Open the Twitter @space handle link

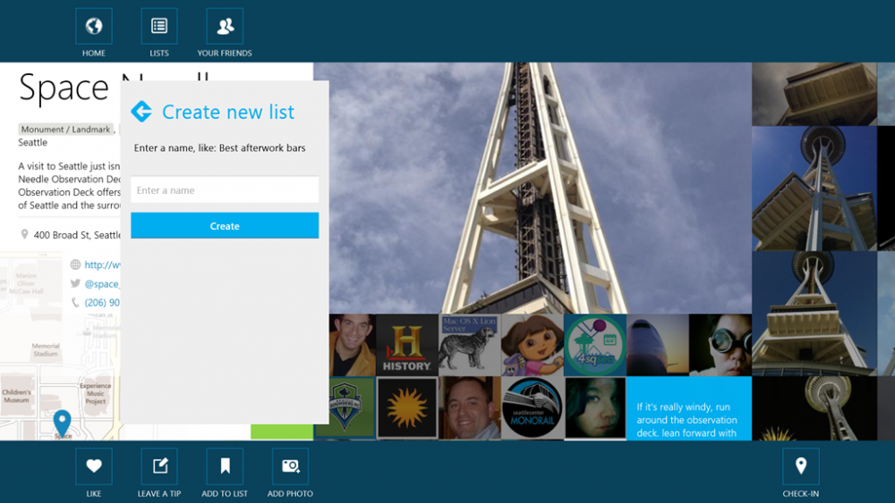[x=102, y=284]
